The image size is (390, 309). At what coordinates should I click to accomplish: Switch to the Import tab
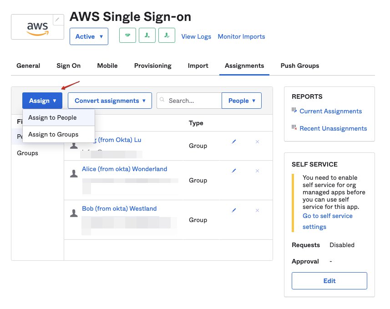[198, 66]
